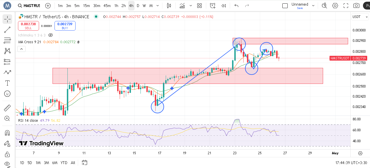Screen dimensions: 370x168
Task: Set date range to YTD
Action: click(x=64, y=163)
